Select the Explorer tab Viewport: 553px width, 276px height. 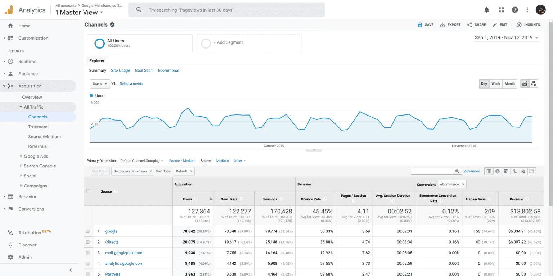[x=97, y=61]
